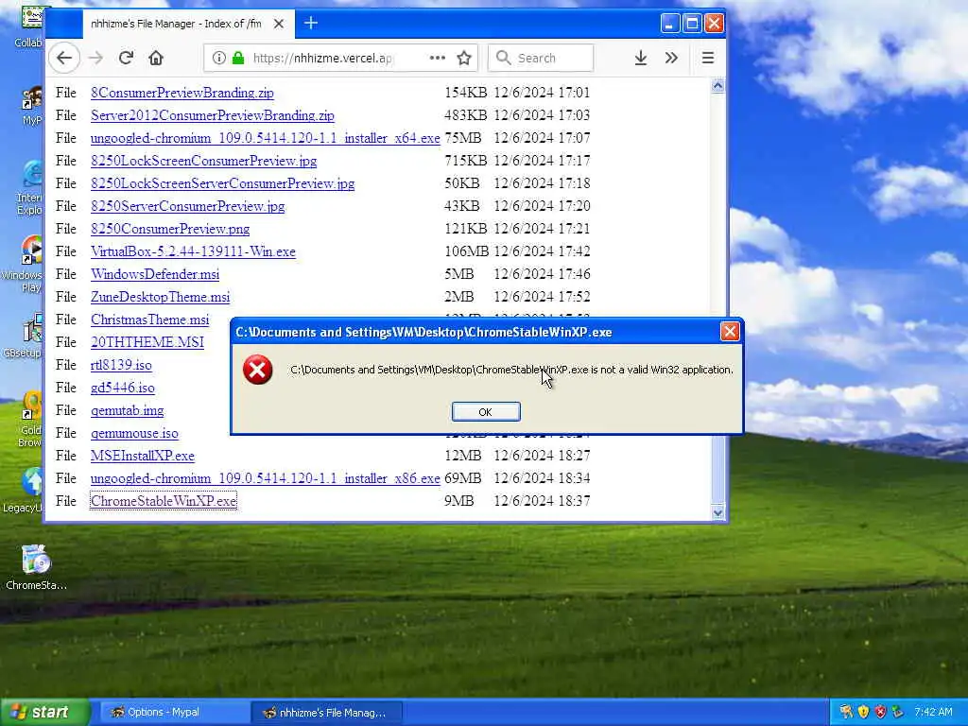Download qemutab.img
This screenshot has height=726, width=968.
tap(128, 410)
